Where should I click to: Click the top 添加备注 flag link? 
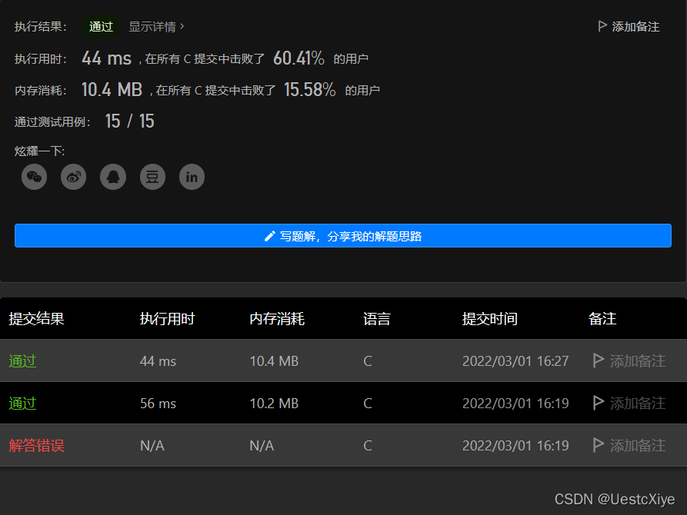[x=629, y=27]
